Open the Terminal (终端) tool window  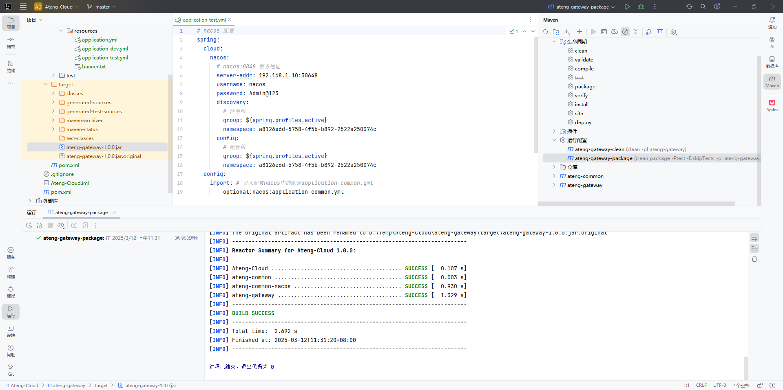(x=11, y=331)
